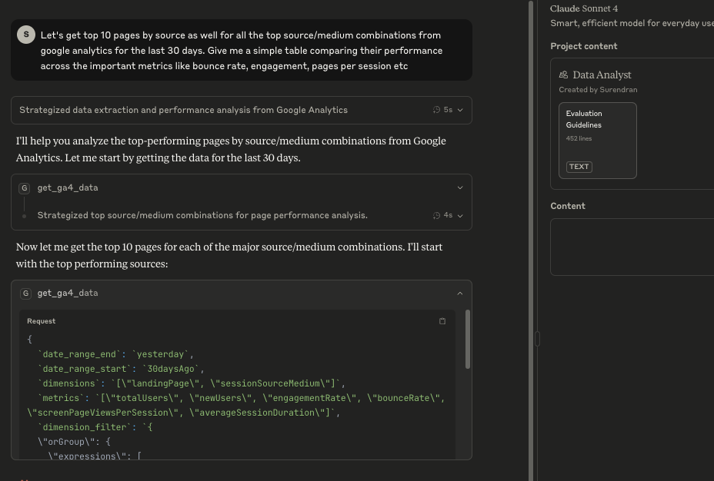This screenshot has height=481, width=714.
Task: Click the G icon of first get_ga4_data
Action: point(25,187)
